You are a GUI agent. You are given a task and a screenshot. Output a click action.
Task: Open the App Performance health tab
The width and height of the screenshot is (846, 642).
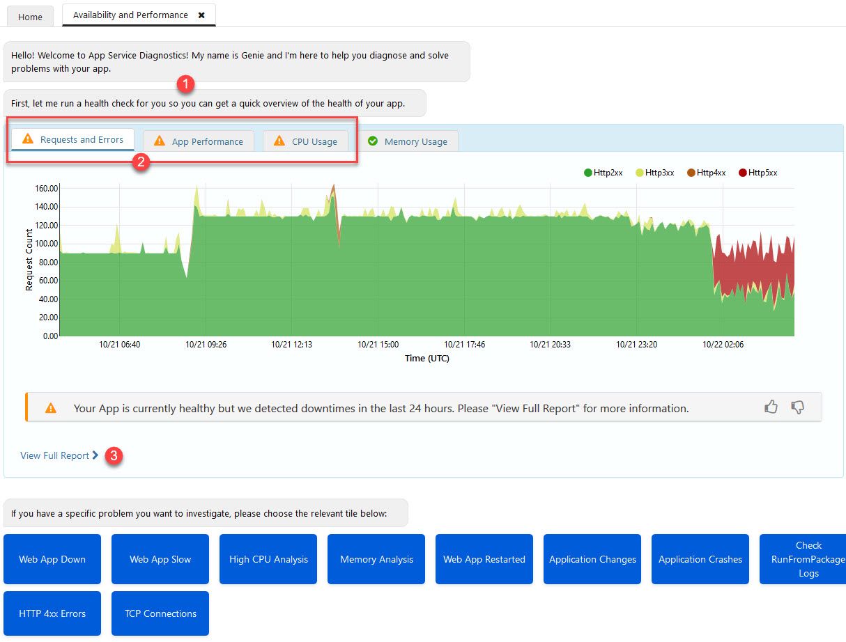(x=198, y=141)
